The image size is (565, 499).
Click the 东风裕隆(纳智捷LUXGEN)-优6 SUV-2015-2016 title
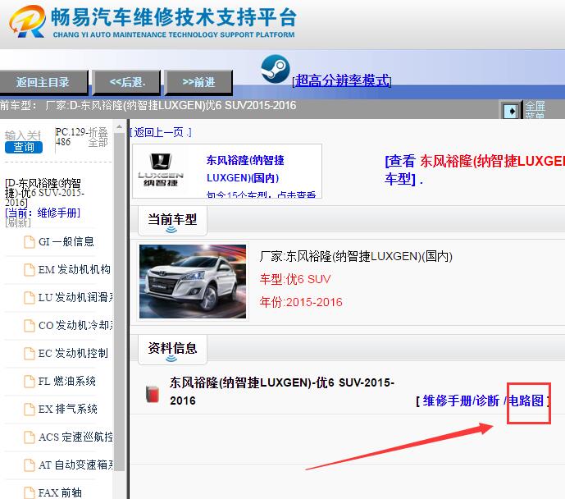click(x=282, y=391)
